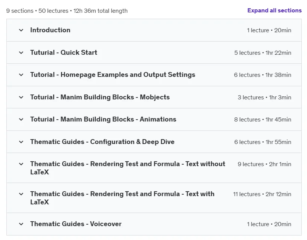Expand the Introduction section chevron
The image size is (307, 240).
21,30
